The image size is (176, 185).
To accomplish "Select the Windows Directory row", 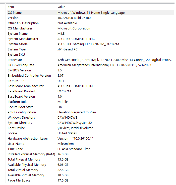I will 91,117.
